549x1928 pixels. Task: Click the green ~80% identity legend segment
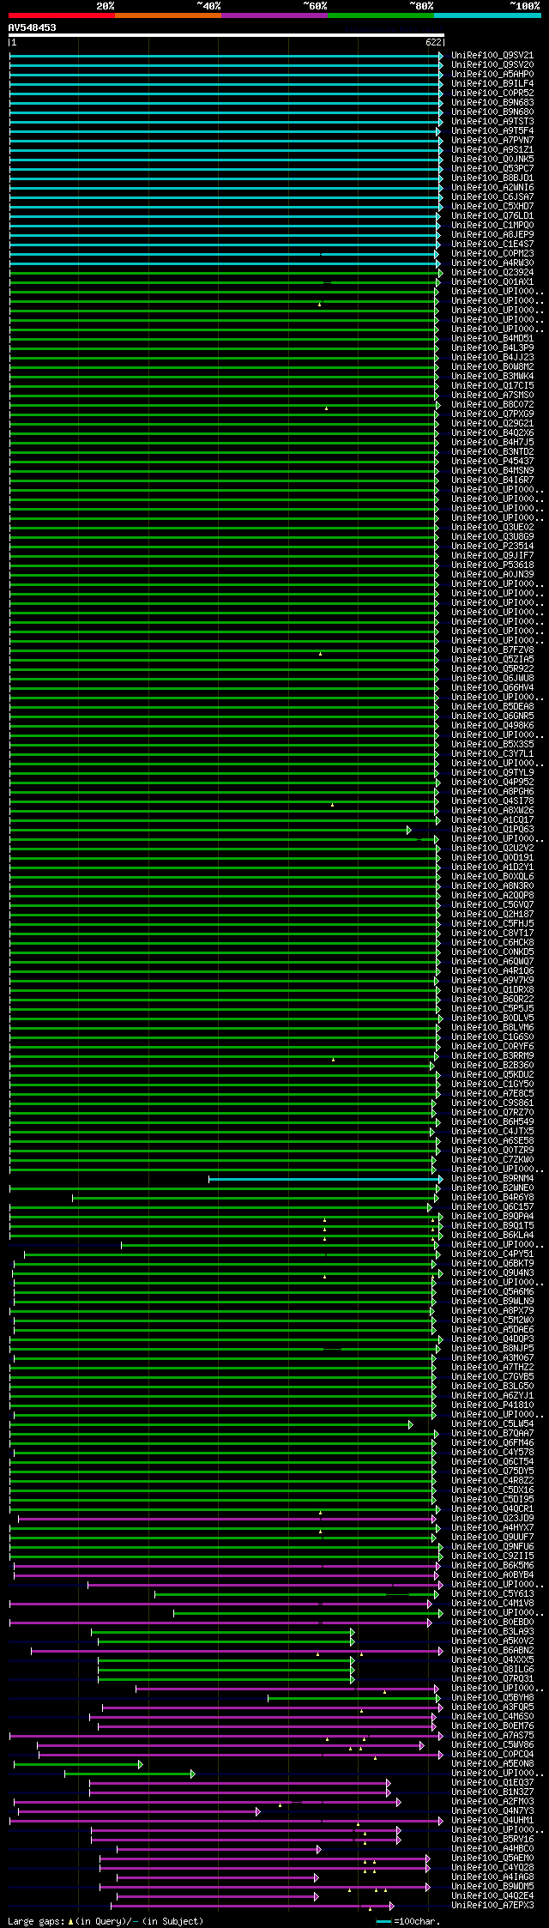click(x=381, y=15)
